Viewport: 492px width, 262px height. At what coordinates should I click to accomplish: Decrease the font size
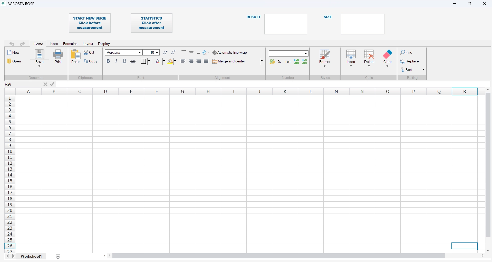click(x=173, y=52)
